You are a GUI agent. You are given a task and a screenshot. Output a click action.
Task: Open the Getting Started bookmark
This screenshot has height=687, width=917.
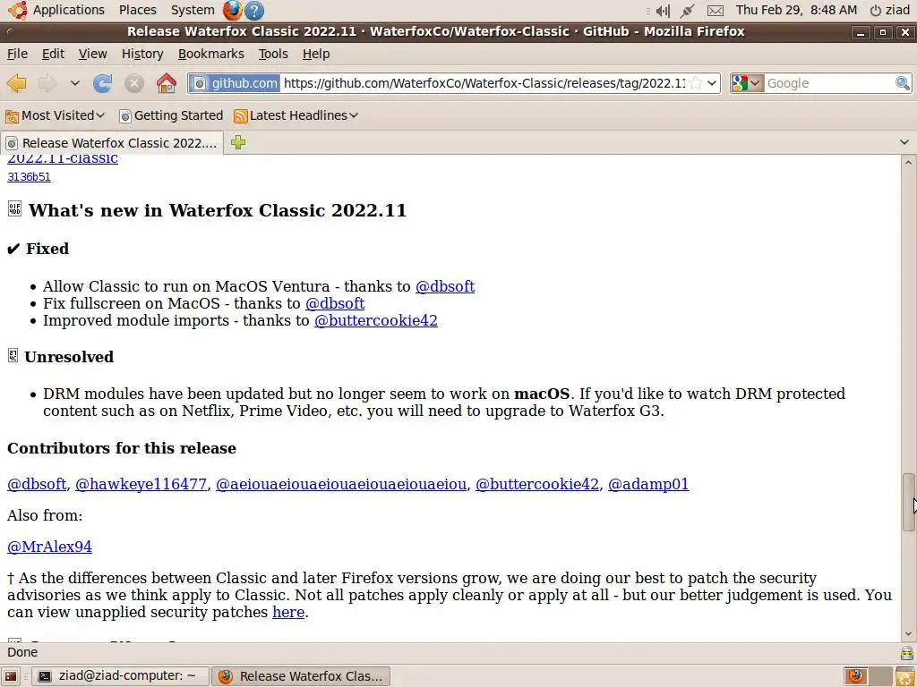coord(171,115)
